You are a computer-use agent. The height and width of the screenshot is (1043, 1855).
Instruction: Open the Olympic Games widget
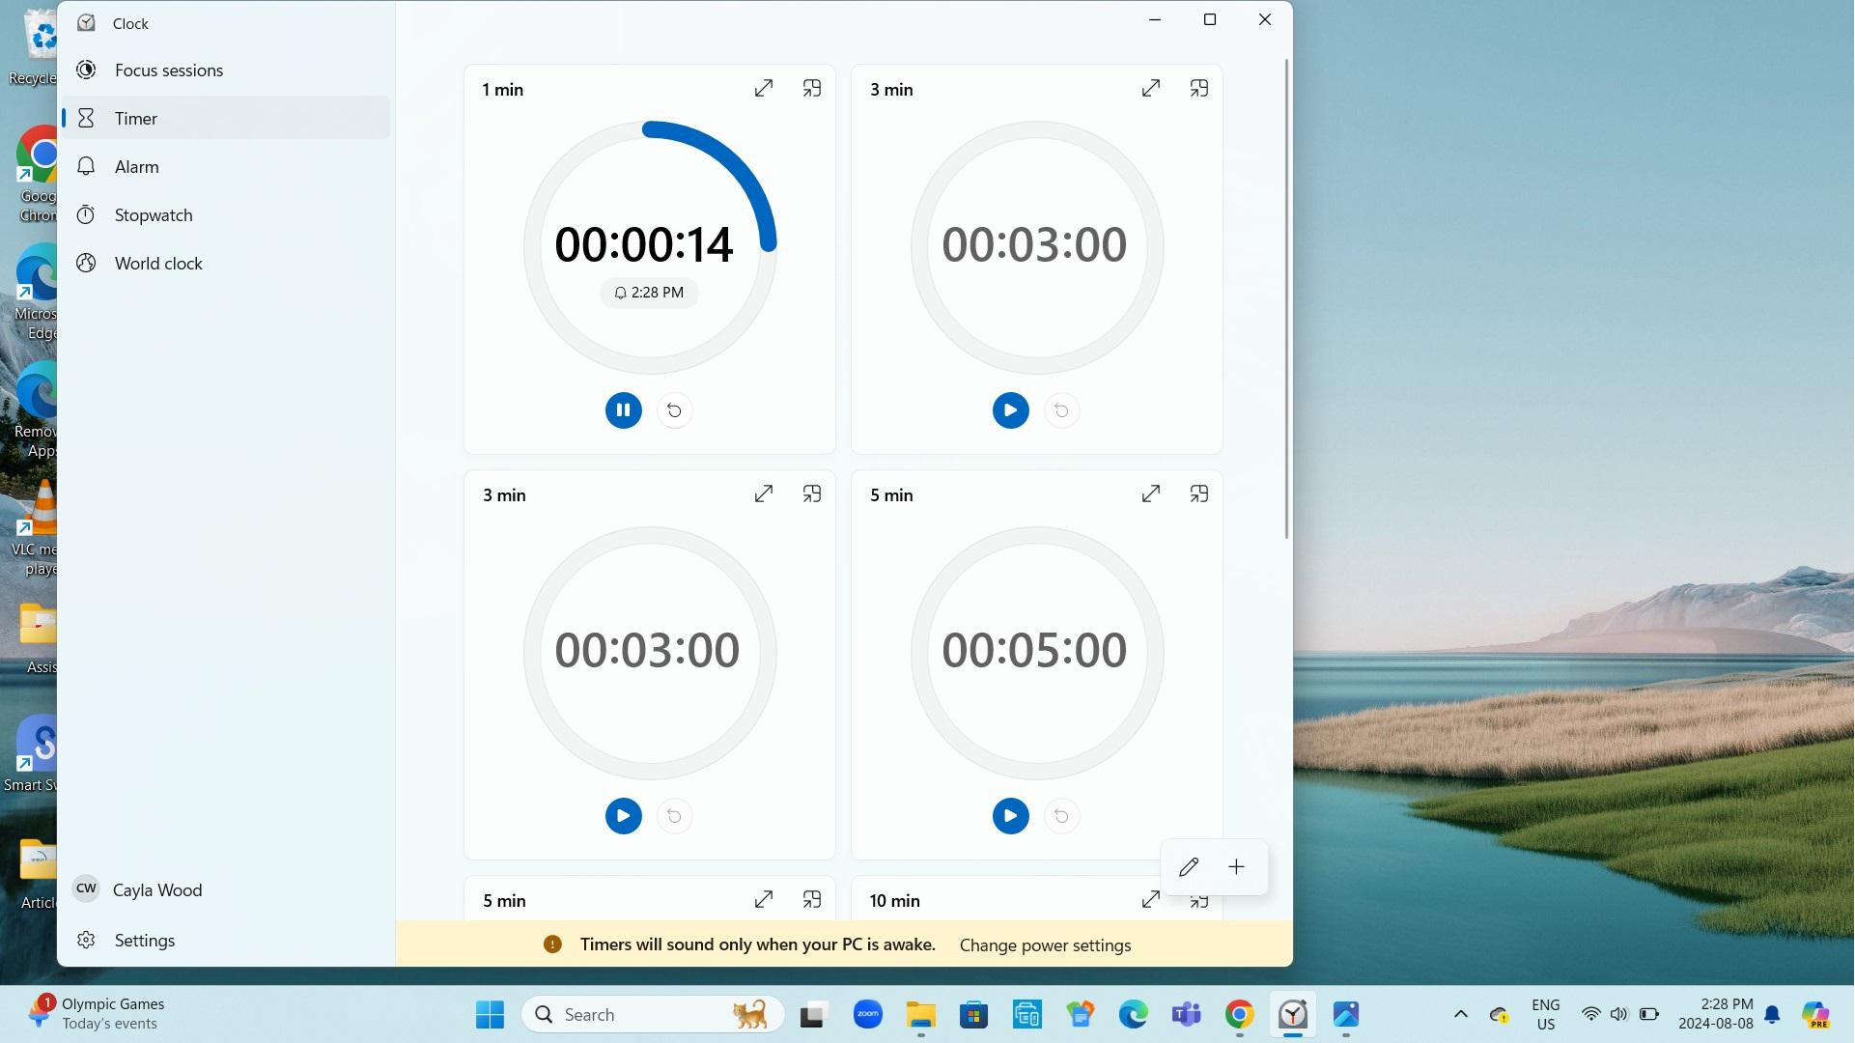tap(97, 1014)
